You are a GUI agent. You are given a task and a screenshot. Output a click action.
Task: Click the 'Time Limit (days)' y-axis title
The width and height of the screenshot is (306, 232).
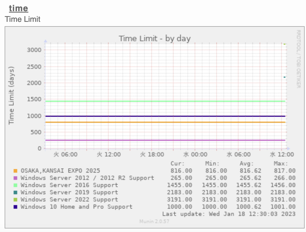pos(11,95)
